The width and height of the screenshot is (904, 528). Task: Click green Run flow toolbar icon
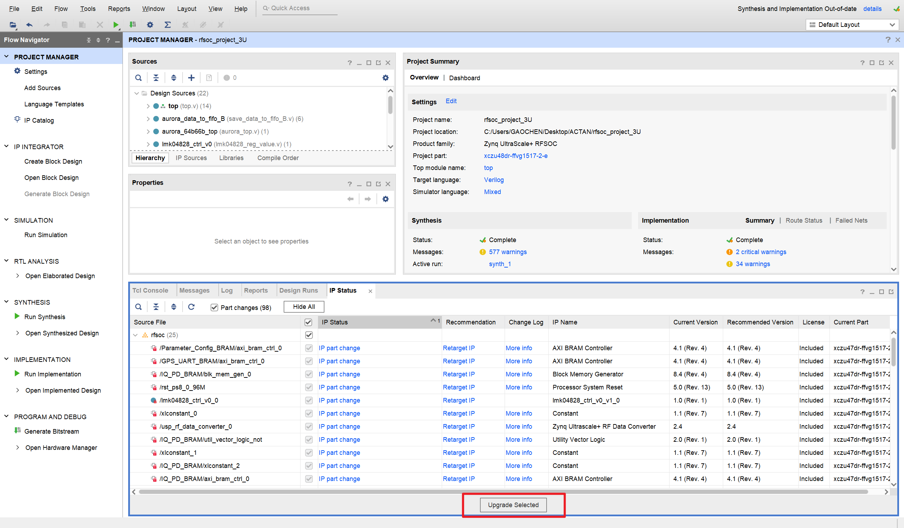point(115,25)
